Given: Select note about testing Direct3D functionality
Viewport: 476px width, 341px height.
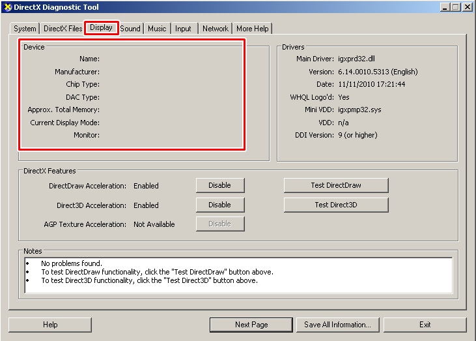Looking at the screenshot, I should [x=149, y=280].
